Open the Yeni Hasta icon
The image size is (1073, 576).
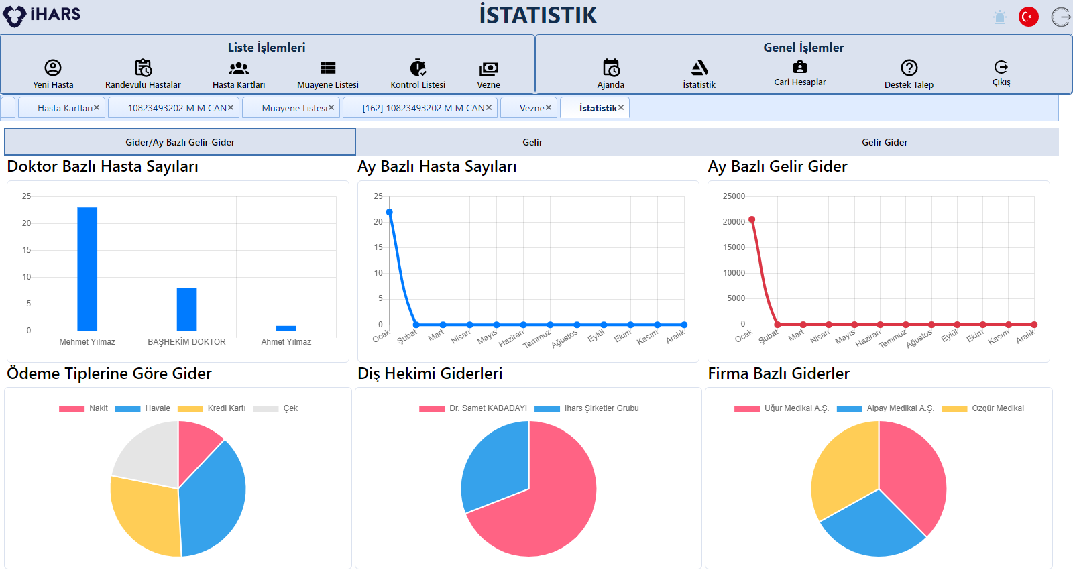pyautogui.click(x=53, y=68)
